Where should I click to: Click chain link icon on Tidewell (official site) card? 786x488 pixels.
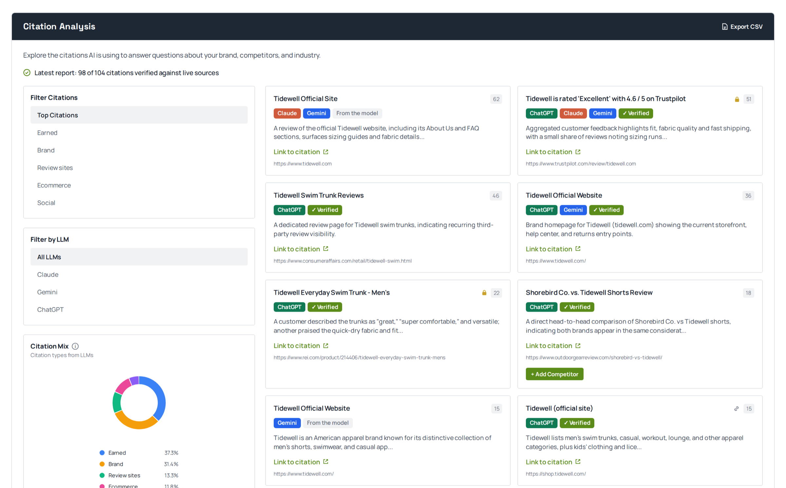pos(736,408)
